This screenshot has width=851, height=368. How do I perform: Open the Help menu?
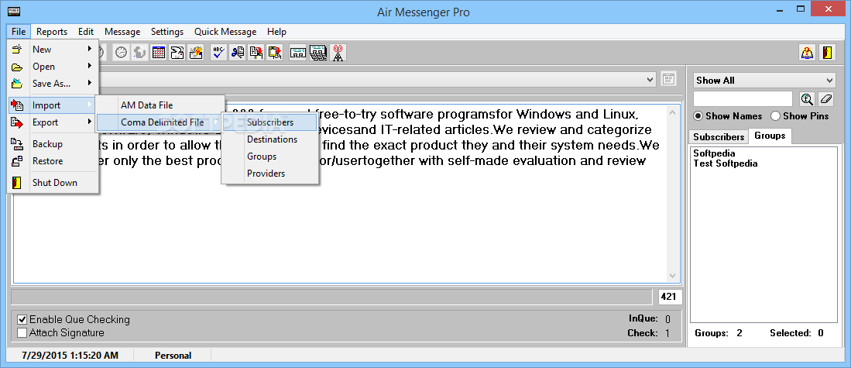(x=276, y=32)
